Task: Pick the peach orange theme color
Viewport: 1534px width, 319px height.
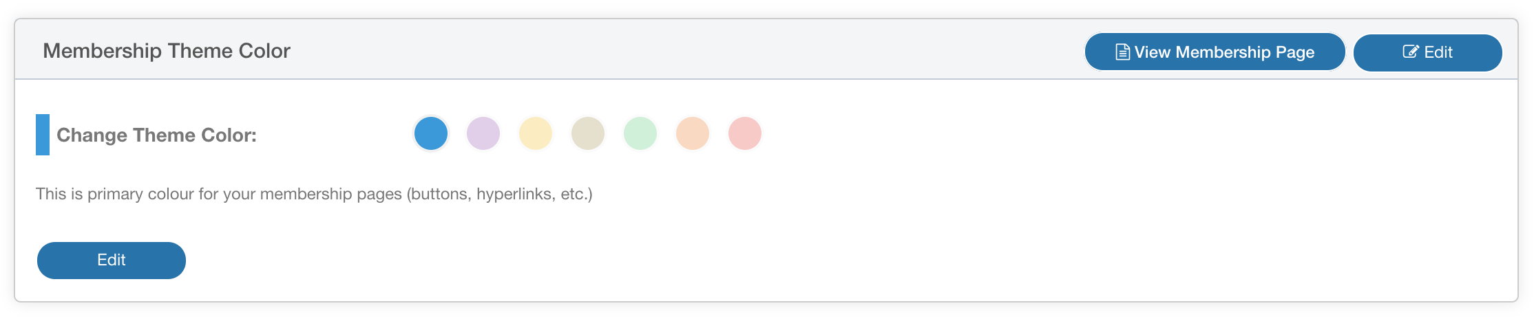Action: 693,133
